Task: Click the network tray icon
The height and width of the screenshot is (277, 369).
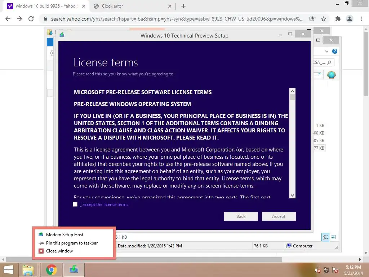Action: pos(326,270)
